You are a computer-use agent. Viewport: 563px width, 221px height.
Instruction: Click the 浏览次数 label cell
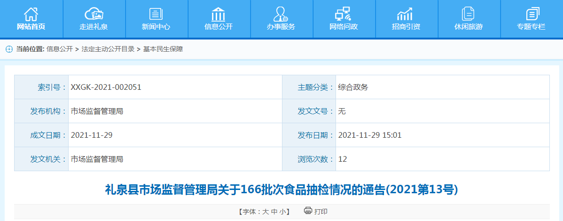309,159
